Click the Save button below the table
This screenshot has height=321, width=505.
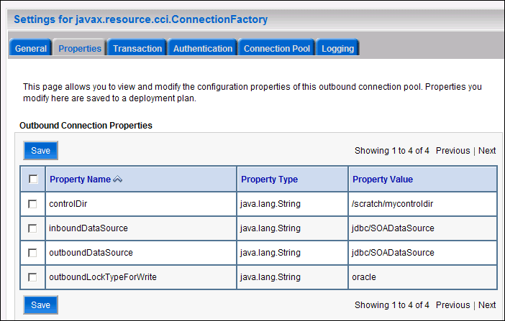tap(40, 305)
